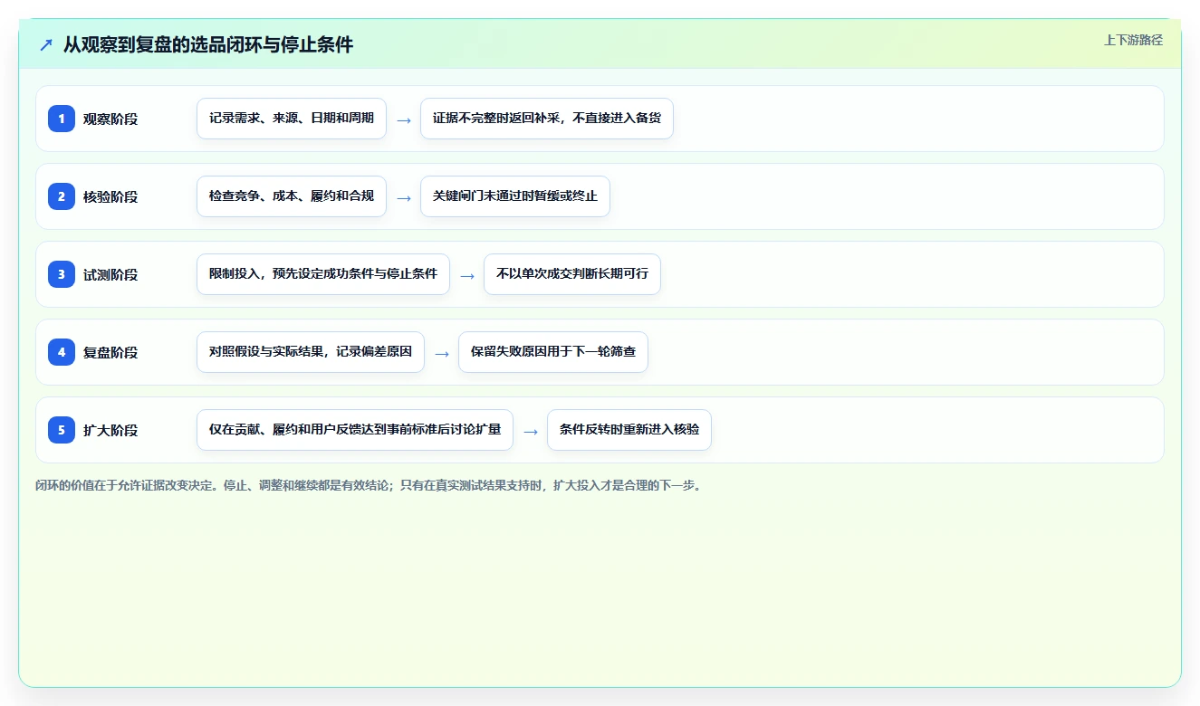Select step number 2 badge
The height and width of the screenshot is (706, 1200).
point(62,196)
